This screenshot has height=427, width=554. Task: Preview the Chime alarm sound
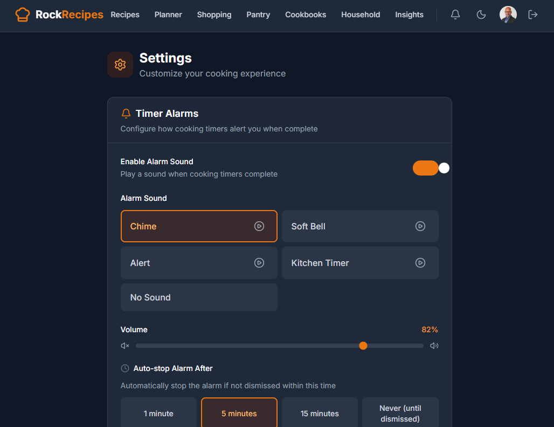click(259, 226)
